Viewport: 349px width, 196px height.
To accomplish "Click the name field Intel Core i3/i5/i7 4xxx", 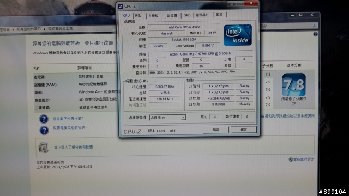I will coord(184,27).
